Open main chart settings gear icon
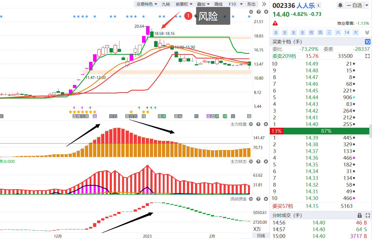This screenshot has height=239, width=372. click(x=251, y=12)
